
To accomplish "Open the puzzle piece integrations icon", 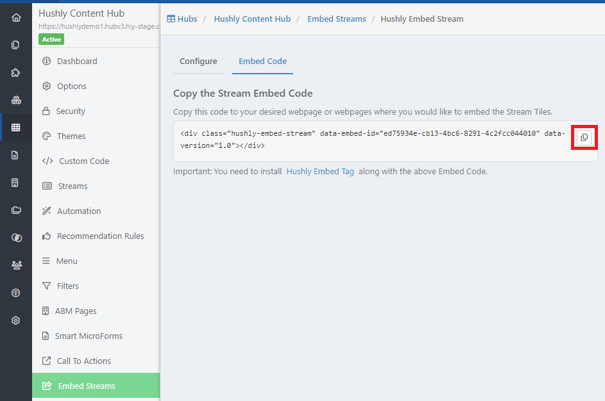I will pyautogui.click(x=16, y=73).
